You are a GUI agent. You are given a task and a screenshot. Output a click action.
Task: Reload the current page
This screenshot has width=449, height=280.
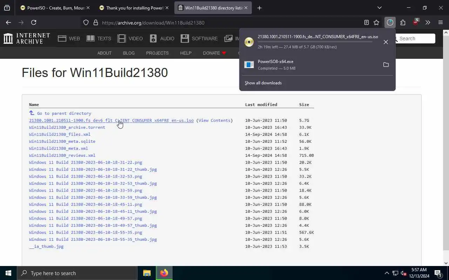pos(34,22)
